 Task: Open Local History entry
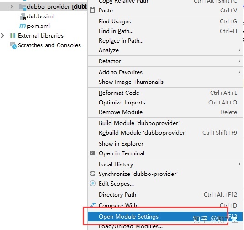(165, 164)
